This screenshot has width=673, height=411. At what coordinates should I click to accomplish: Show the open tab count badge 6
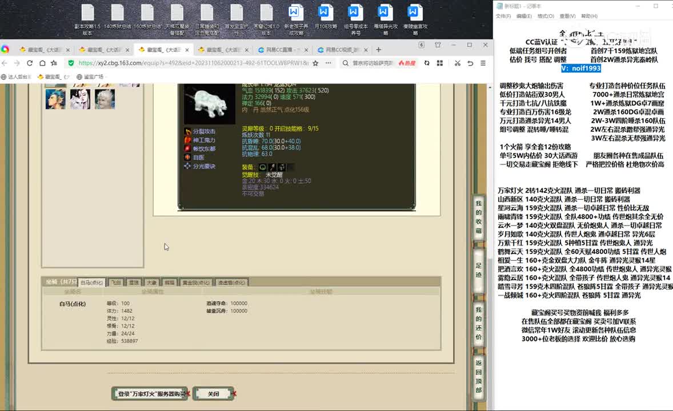(422, 45)
